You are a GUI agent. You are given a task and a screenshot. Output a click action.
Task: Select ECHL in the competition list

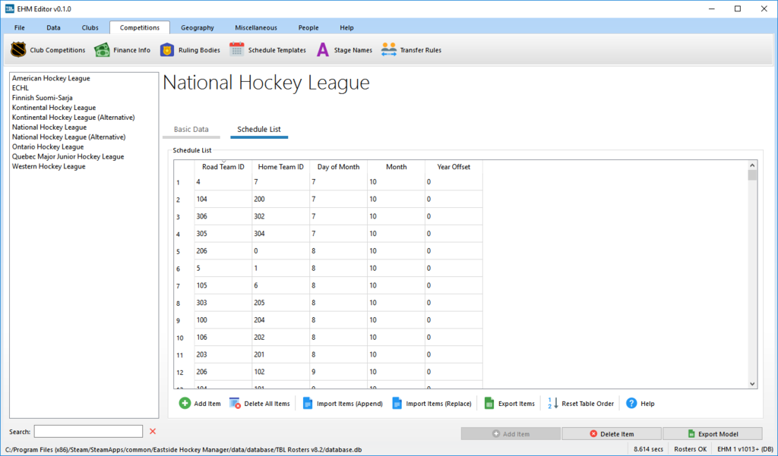click(21, 88)
